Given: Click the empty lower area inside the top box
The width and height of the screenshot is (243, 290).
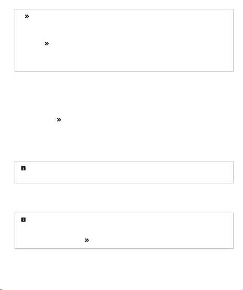Looking at the screenshot, I should [124, 59].
